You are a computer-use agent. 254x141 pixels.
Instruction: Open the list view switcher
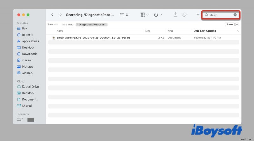pos(124,15)
